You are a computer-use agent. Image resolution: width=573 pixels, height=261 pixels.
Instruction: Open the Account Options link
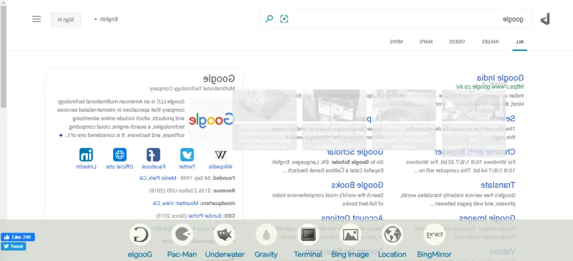352,219
